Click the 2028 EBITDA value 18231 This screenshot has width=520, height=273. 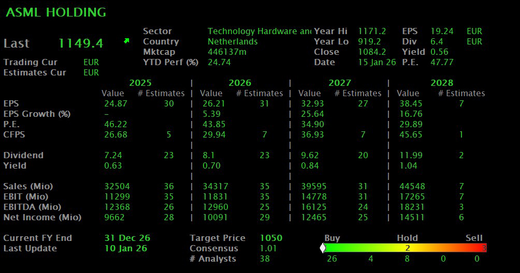(412, 207)
